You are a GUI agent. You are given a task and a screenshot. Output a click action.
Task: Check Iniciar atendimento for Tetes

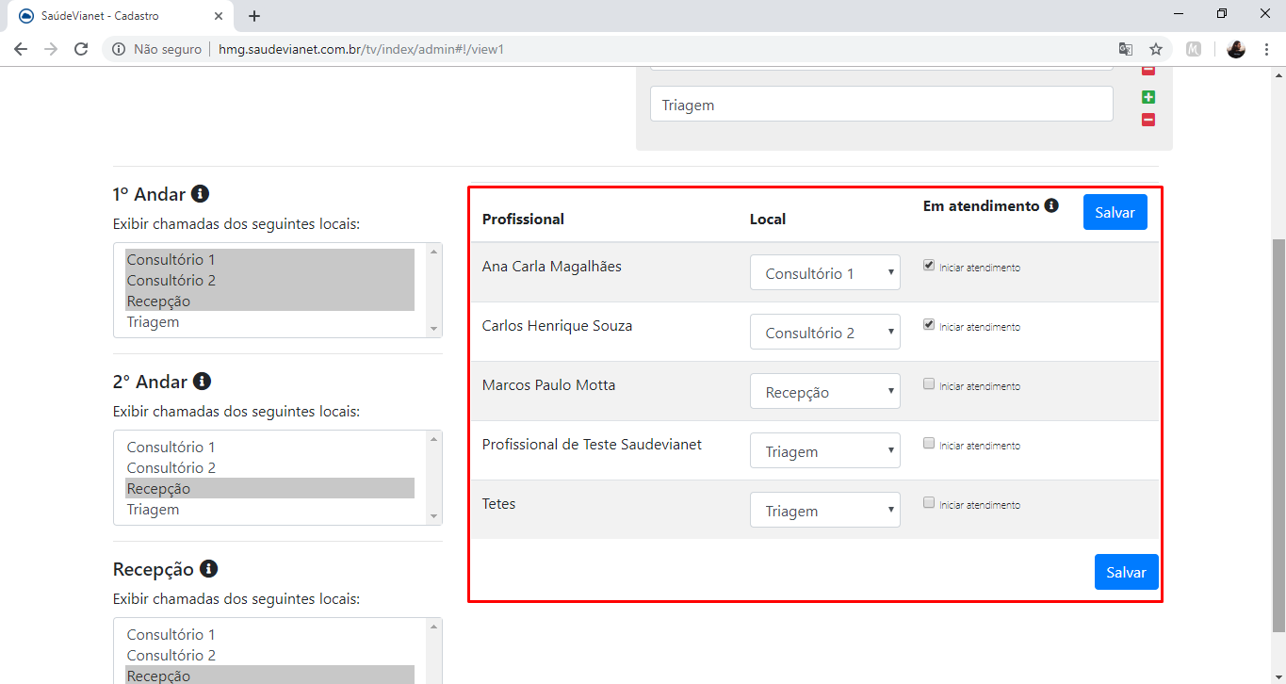point(929,503)
